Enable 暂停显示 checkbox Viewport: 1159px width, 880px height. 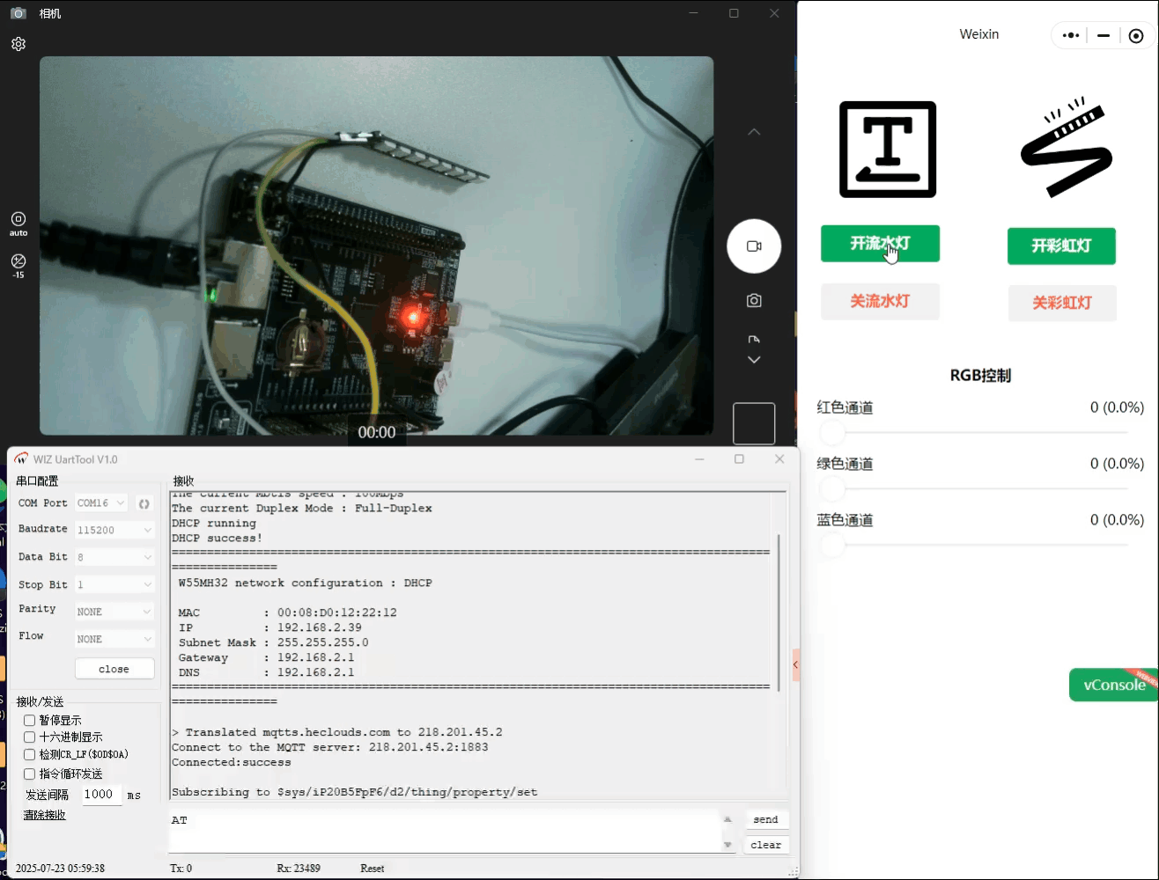coord(29,721)
